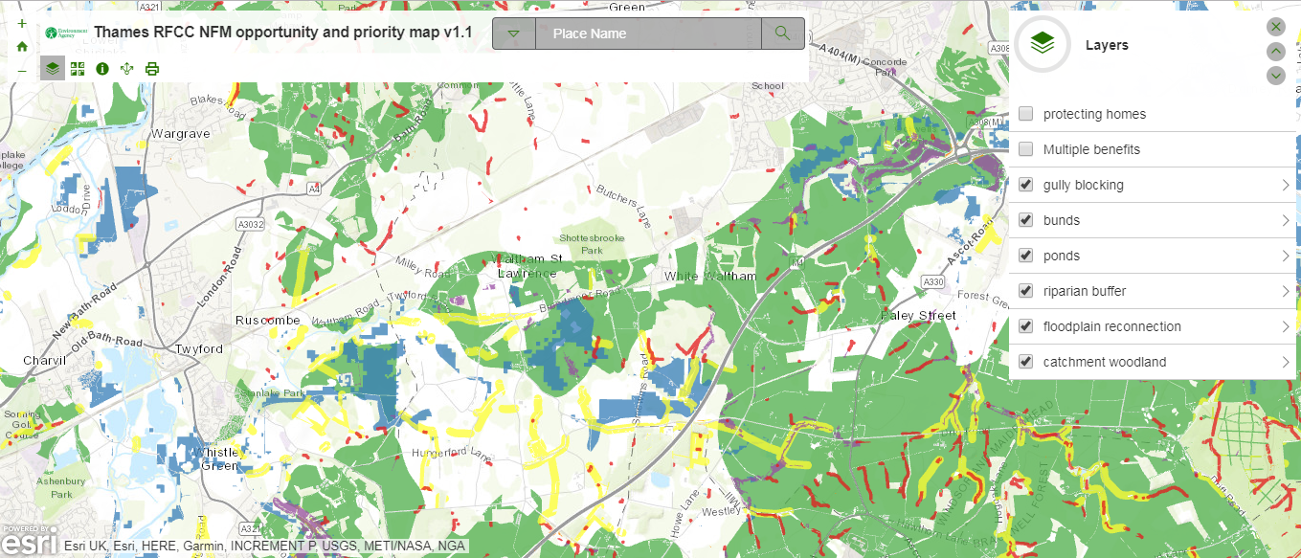1301x558 pixels.
Task: Expand the riparian buffer layer options
Action: 1286,291
